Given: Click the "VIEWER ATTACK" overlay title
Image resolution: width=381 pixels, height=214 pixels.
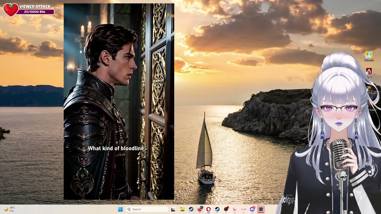Looking at the screenshot, I should pyautogui.click(x=35, y=7).
